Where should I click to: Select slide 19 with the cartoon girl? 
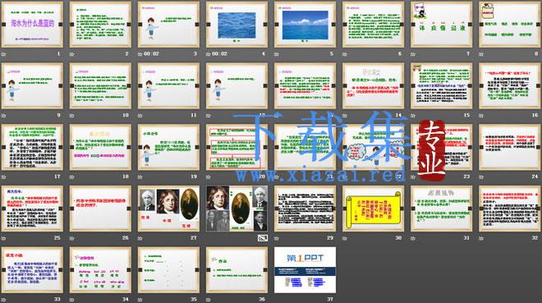[168, 148]
